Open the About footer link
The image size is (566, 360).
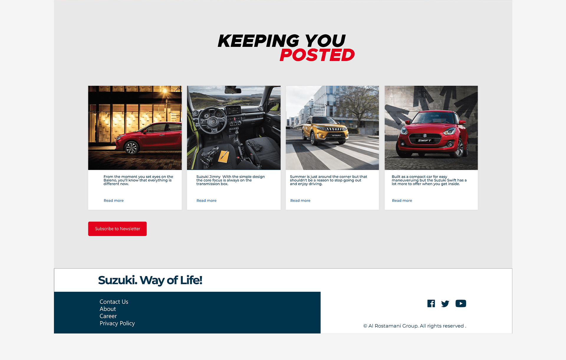point(108,309)
